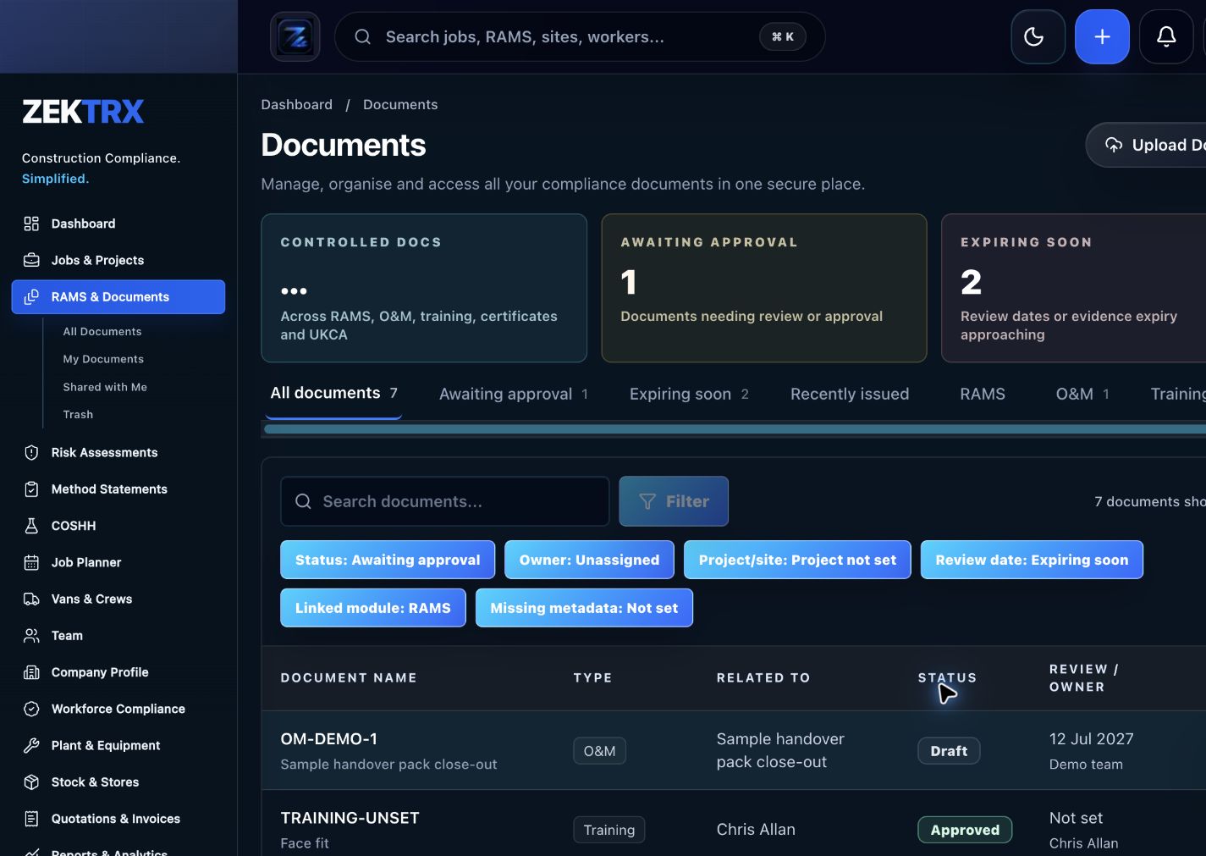Click the Team people icon
The width and height of the screenshot is (1206, 856).
click(31, 635)
